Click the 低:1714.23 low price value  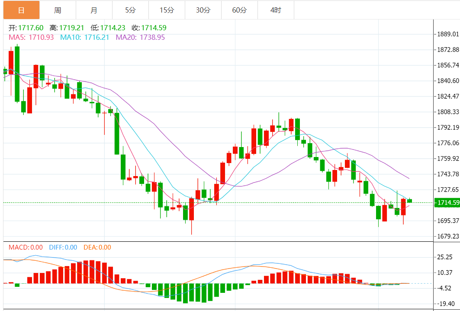click(108, 28)
